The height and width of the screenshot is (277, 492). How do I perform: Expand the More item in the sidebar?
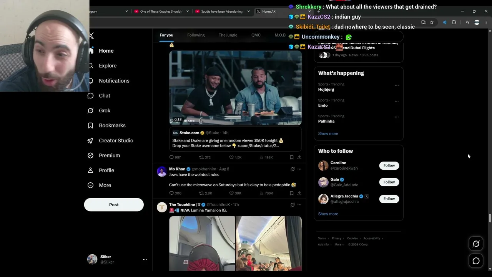[99, 185]
